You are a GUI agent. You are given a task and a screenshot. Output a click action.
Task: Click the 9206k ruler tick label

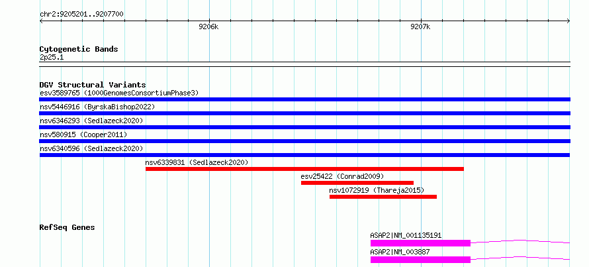(x=208, y=27)
